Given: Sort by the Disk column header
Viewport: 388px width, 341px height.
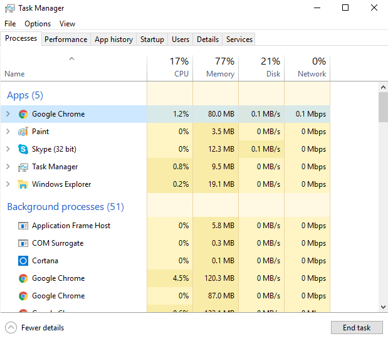Looking at the screenshot, I should click(x=261, y=68).
